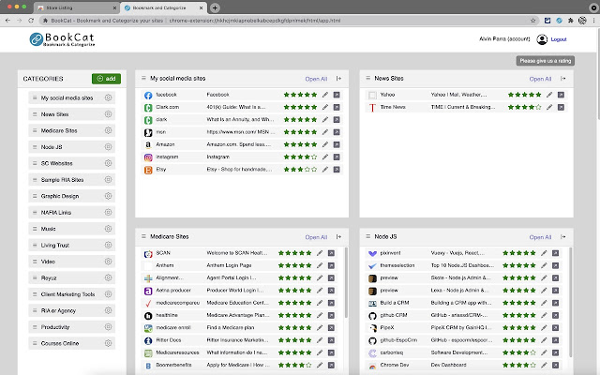The image size is (600, 375).
Task: Click the drag handle of Royuz category
Action: click(x=35, y=277)
